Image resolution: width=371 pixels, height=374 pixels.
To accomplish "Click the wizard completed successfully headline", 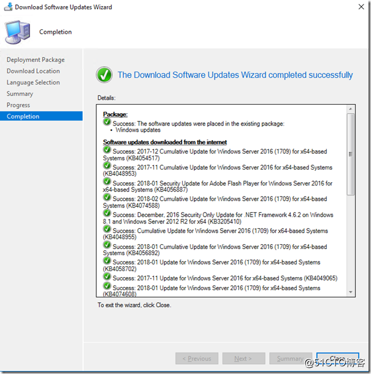I will click(235, 75).
